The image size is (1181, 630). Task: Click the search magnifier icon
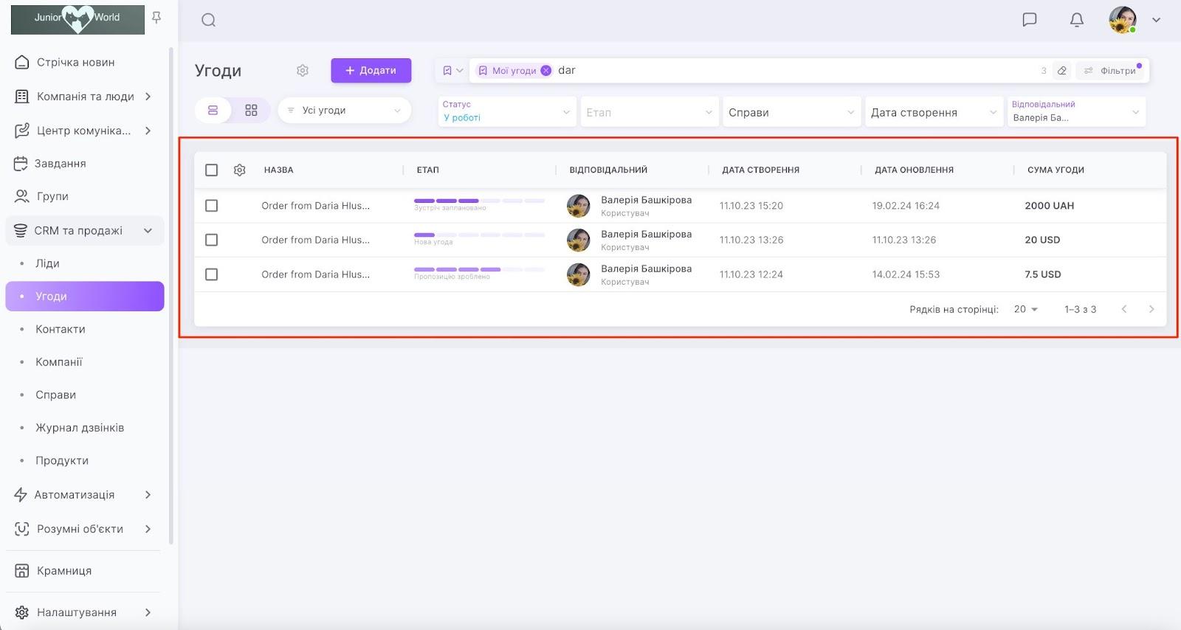pos(208,20)
